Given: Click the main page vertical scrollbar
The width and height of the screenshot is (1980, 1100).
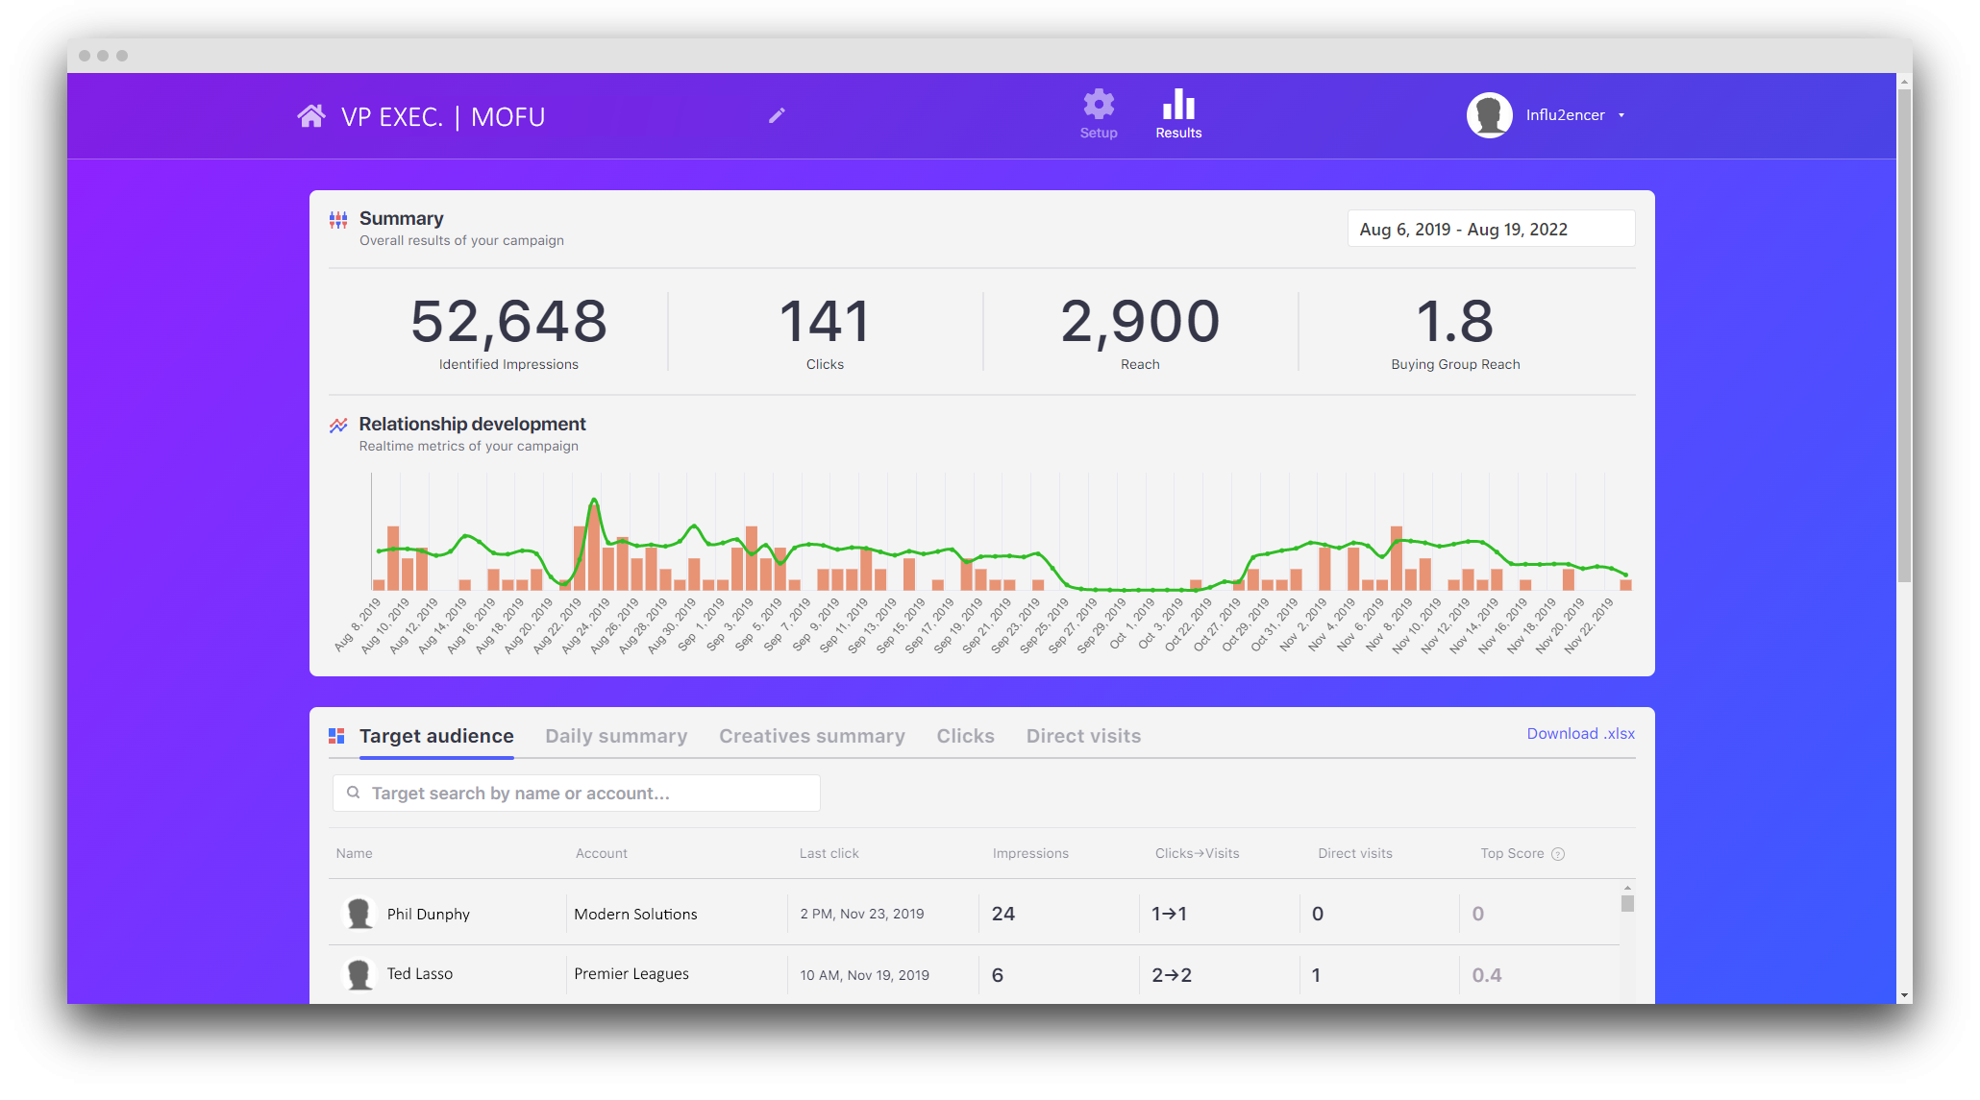Looking at the screenshot, I should (1904, 336).
